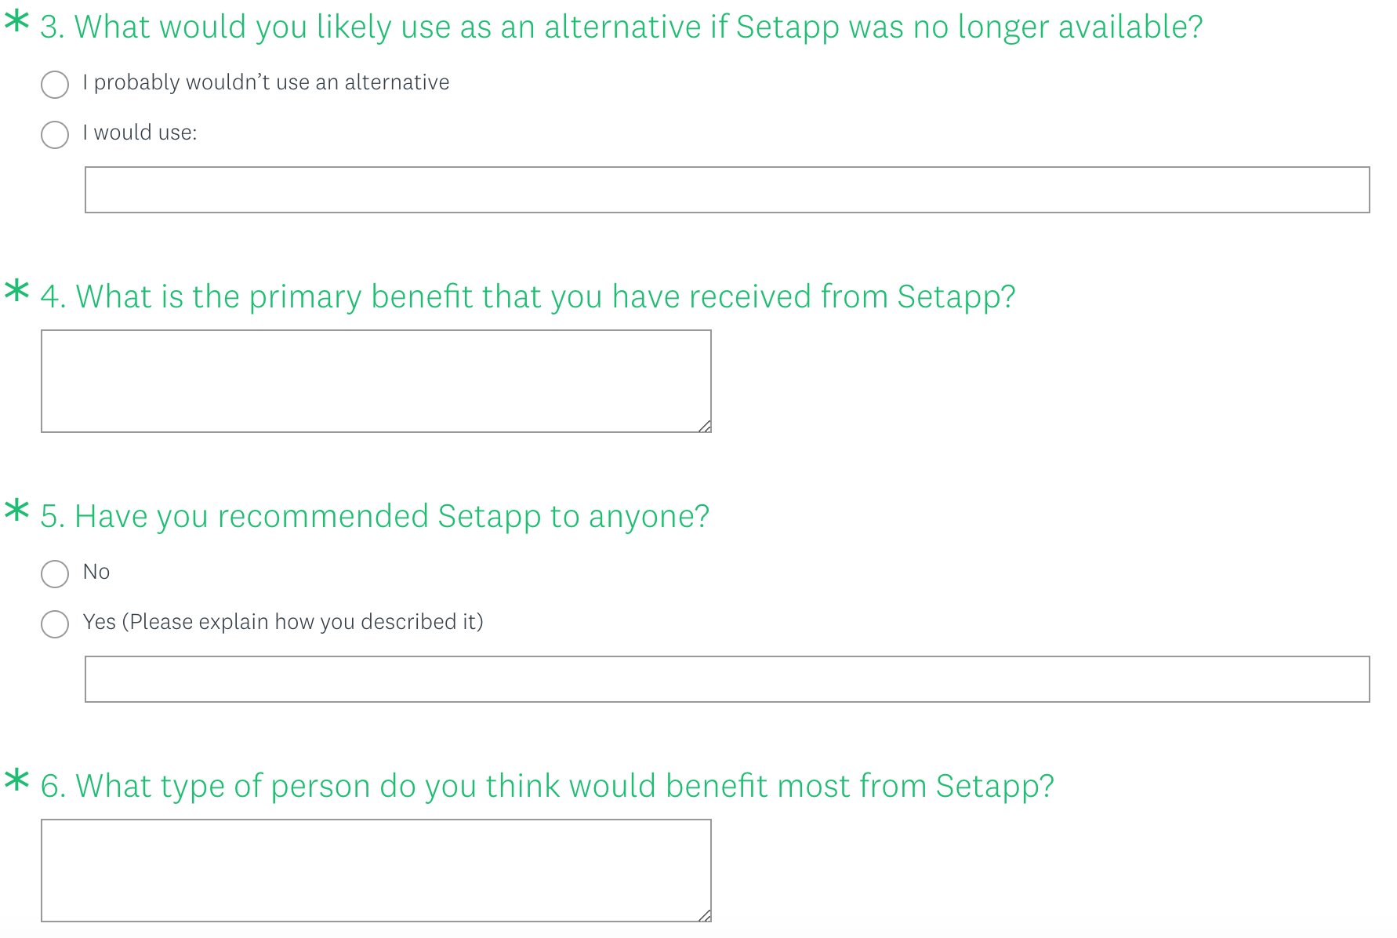
Task: Click question 5 heading about recommending Setapp
Action: point(375,517)
